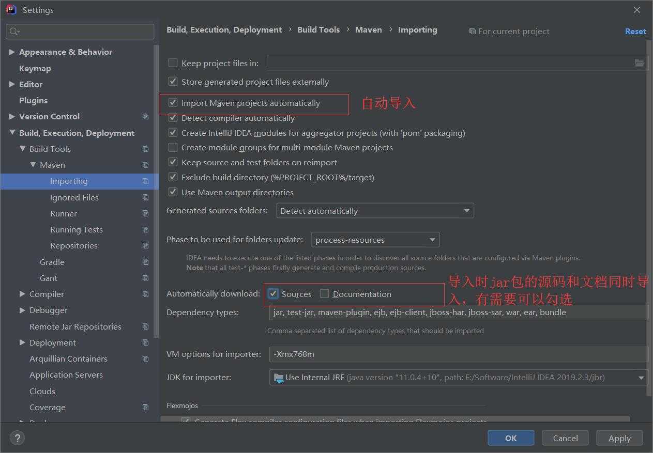Image resolution: width=653 pixels, height=453 pixels.
Task: Click project-level icon beside Deployment
Action: click(x=145, y=342)
